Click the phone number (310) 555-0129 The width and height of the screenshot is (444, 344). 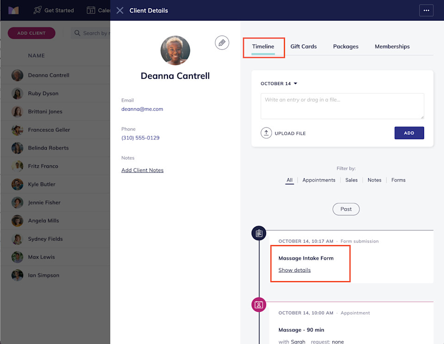pos(141,138)
